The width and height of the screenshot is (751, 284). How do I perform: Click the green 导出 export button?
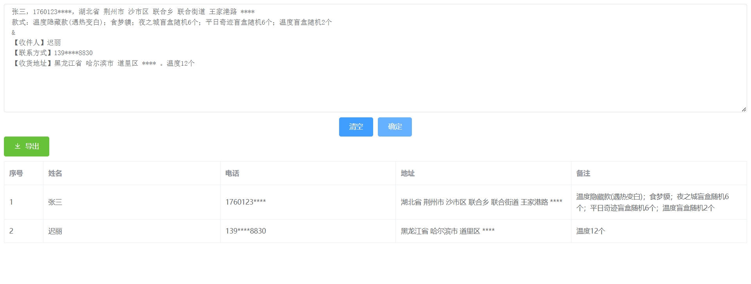click(27, 146)
